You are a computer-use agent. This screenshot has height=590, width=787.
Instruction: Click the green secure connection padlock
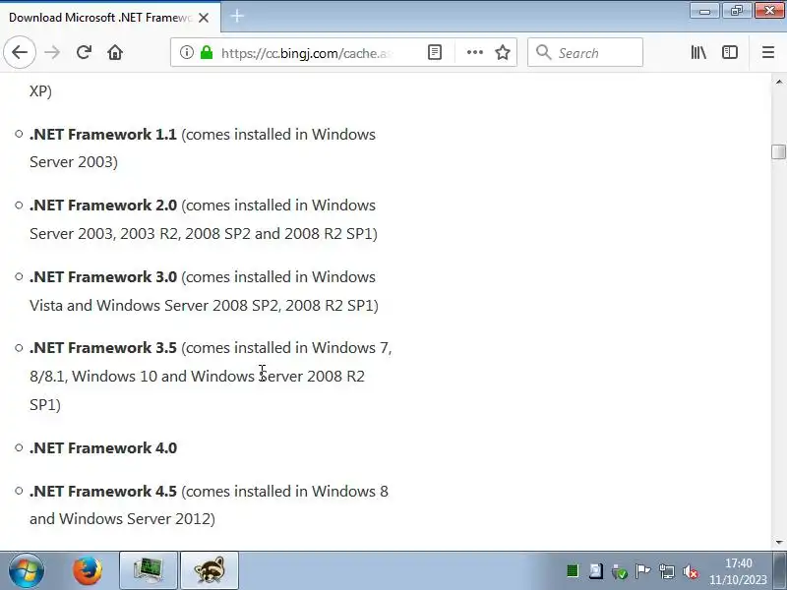207,52
